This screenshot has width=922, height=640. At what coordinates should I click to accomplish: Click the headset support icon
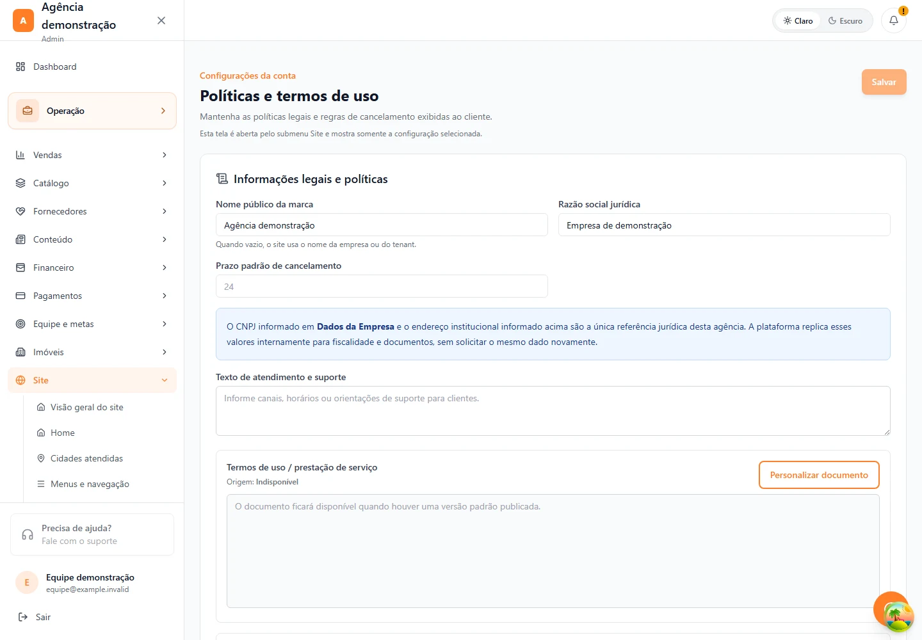[x=28, y=534]
